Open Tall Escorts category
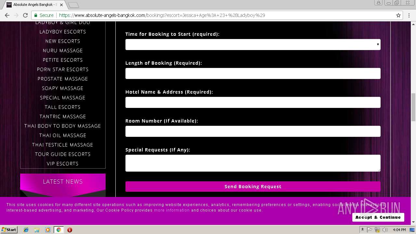This screenshot has width=416, height=234. (x=63, y=107)
